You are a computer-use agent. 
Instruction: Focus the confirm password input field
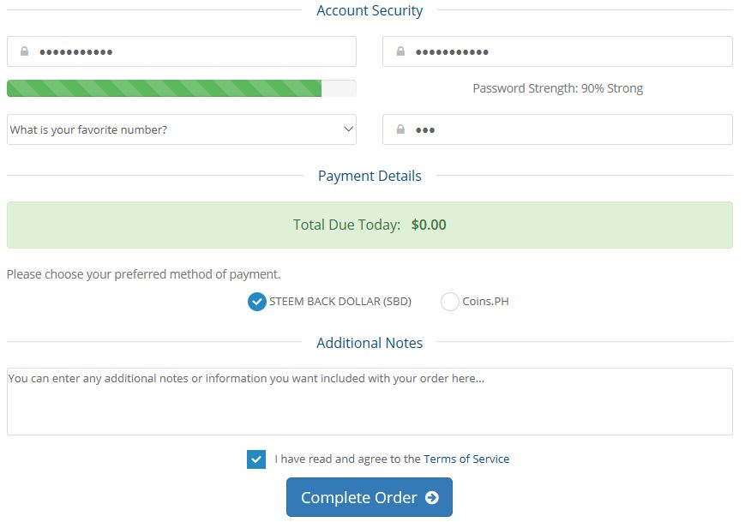coord(557,51)
